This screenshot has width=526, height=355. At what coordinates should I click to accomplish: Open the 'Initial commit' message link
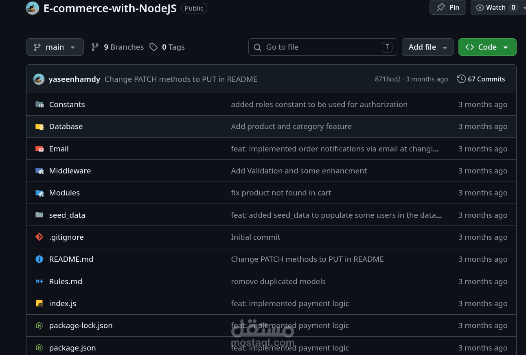coord(256,237)
